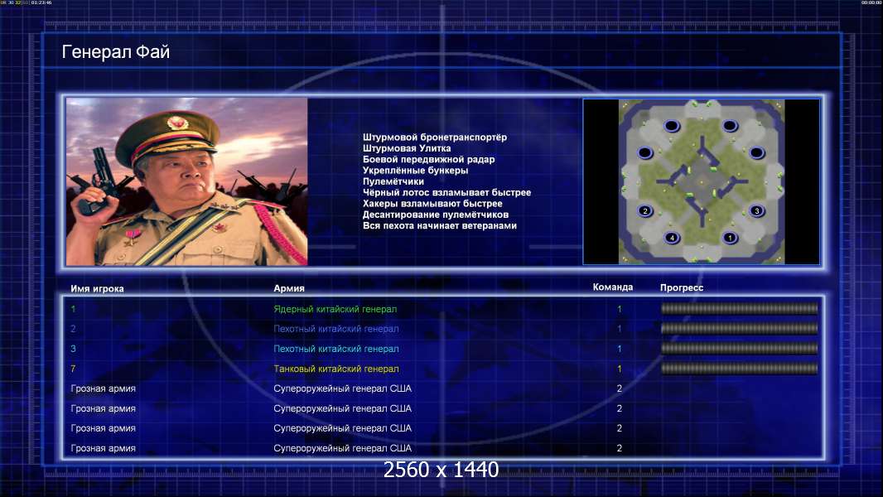Click the 'Команда' column header
The image size is (883, 497).
pyautogui.click(x=613, y=287)
